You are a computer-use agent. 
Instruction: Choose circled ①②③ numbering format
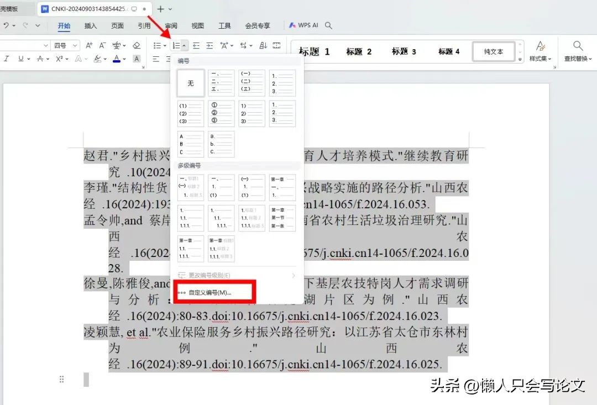click(x=221, y=113)
